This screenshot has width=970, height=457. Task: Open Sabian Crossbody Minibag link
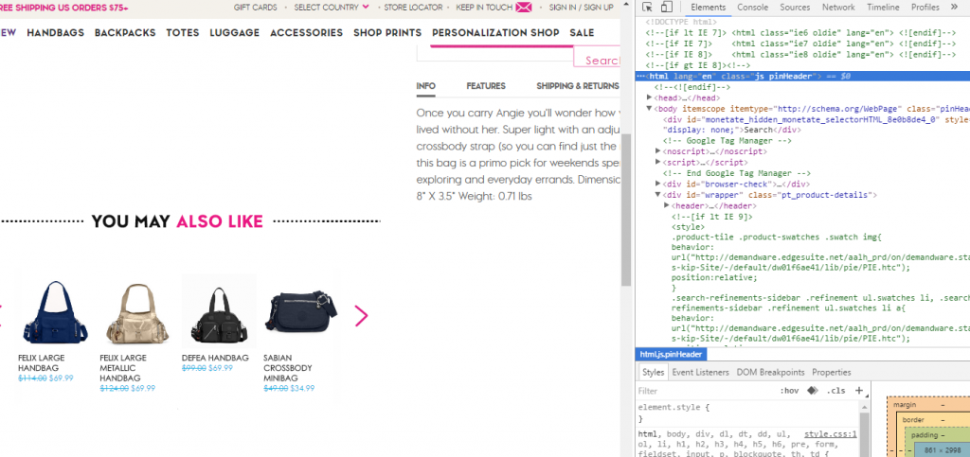[x=288, y=367]
